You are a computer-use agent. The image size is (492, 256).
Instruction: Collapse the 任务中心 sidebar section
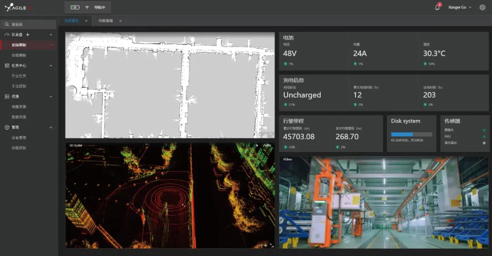click(51, 65)
